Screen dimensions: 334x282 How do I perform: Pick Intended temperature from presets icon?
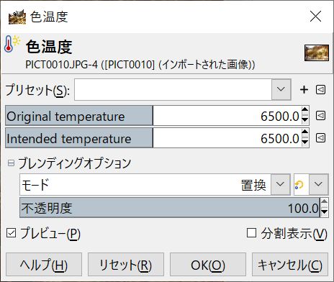(x=320, y=137)
